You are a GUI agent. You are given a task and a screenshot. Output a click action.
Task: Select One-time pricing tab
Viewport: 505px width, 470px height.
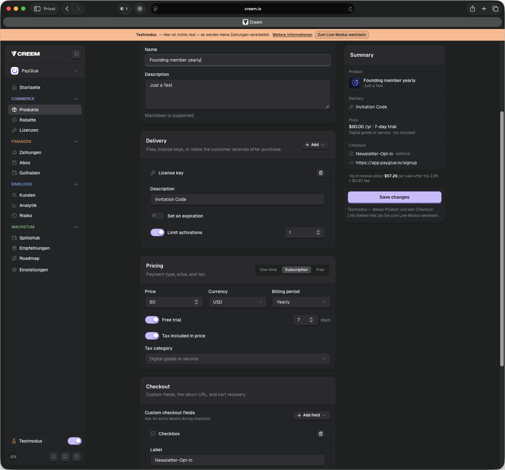268,270
